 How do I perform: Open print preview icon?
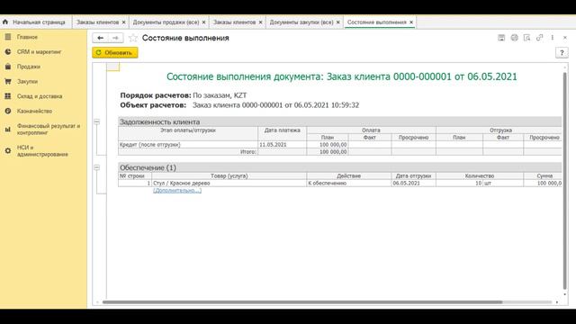point(526,38)
